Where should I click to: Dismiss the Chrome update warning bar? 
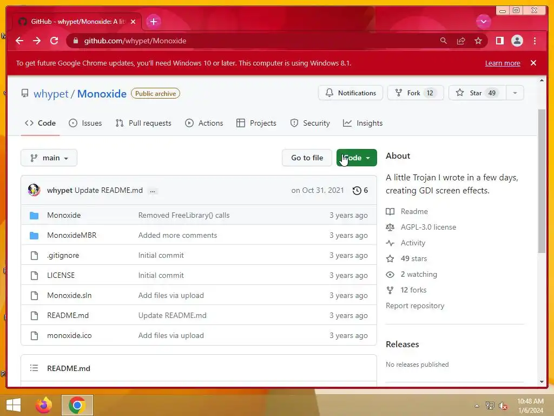(x=533, y=63)
